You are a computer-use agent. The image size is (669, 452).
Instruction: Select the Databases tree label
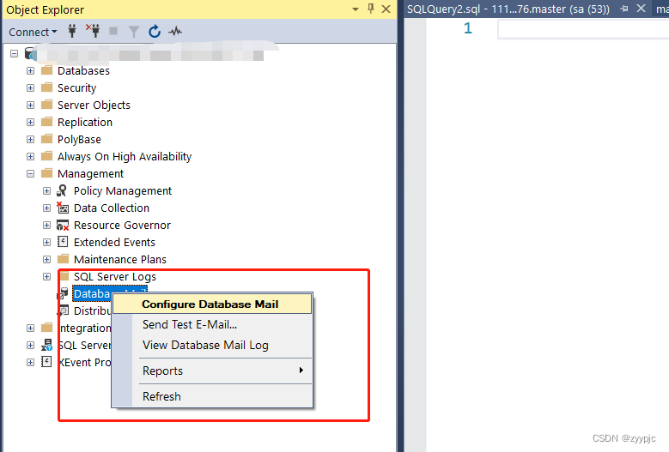[x=83, y=70]
